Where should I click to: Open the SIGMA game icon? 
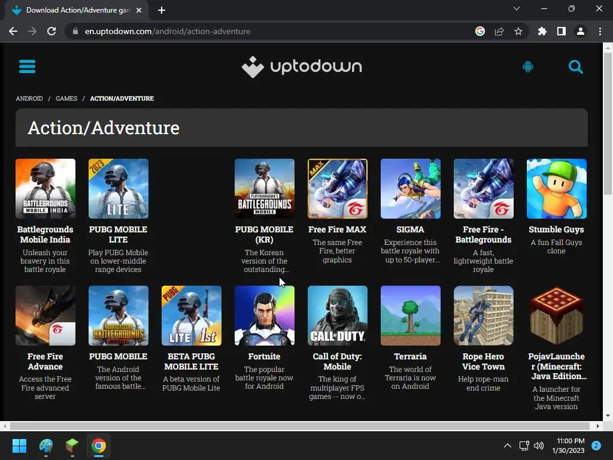pos(411,189)
